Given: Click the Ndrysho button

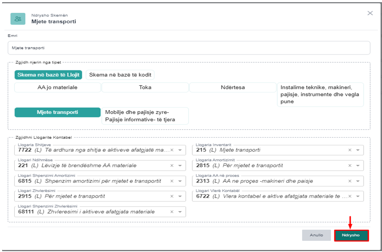Looking at the screenshot, I should point(351,235).
